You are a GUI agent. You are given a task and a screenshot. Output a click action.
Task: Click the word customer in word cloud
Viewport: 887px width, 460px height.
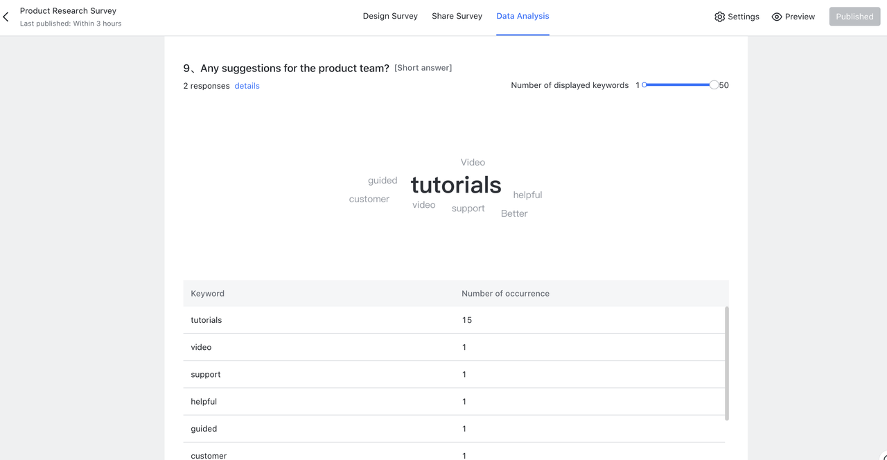(369, 199)
